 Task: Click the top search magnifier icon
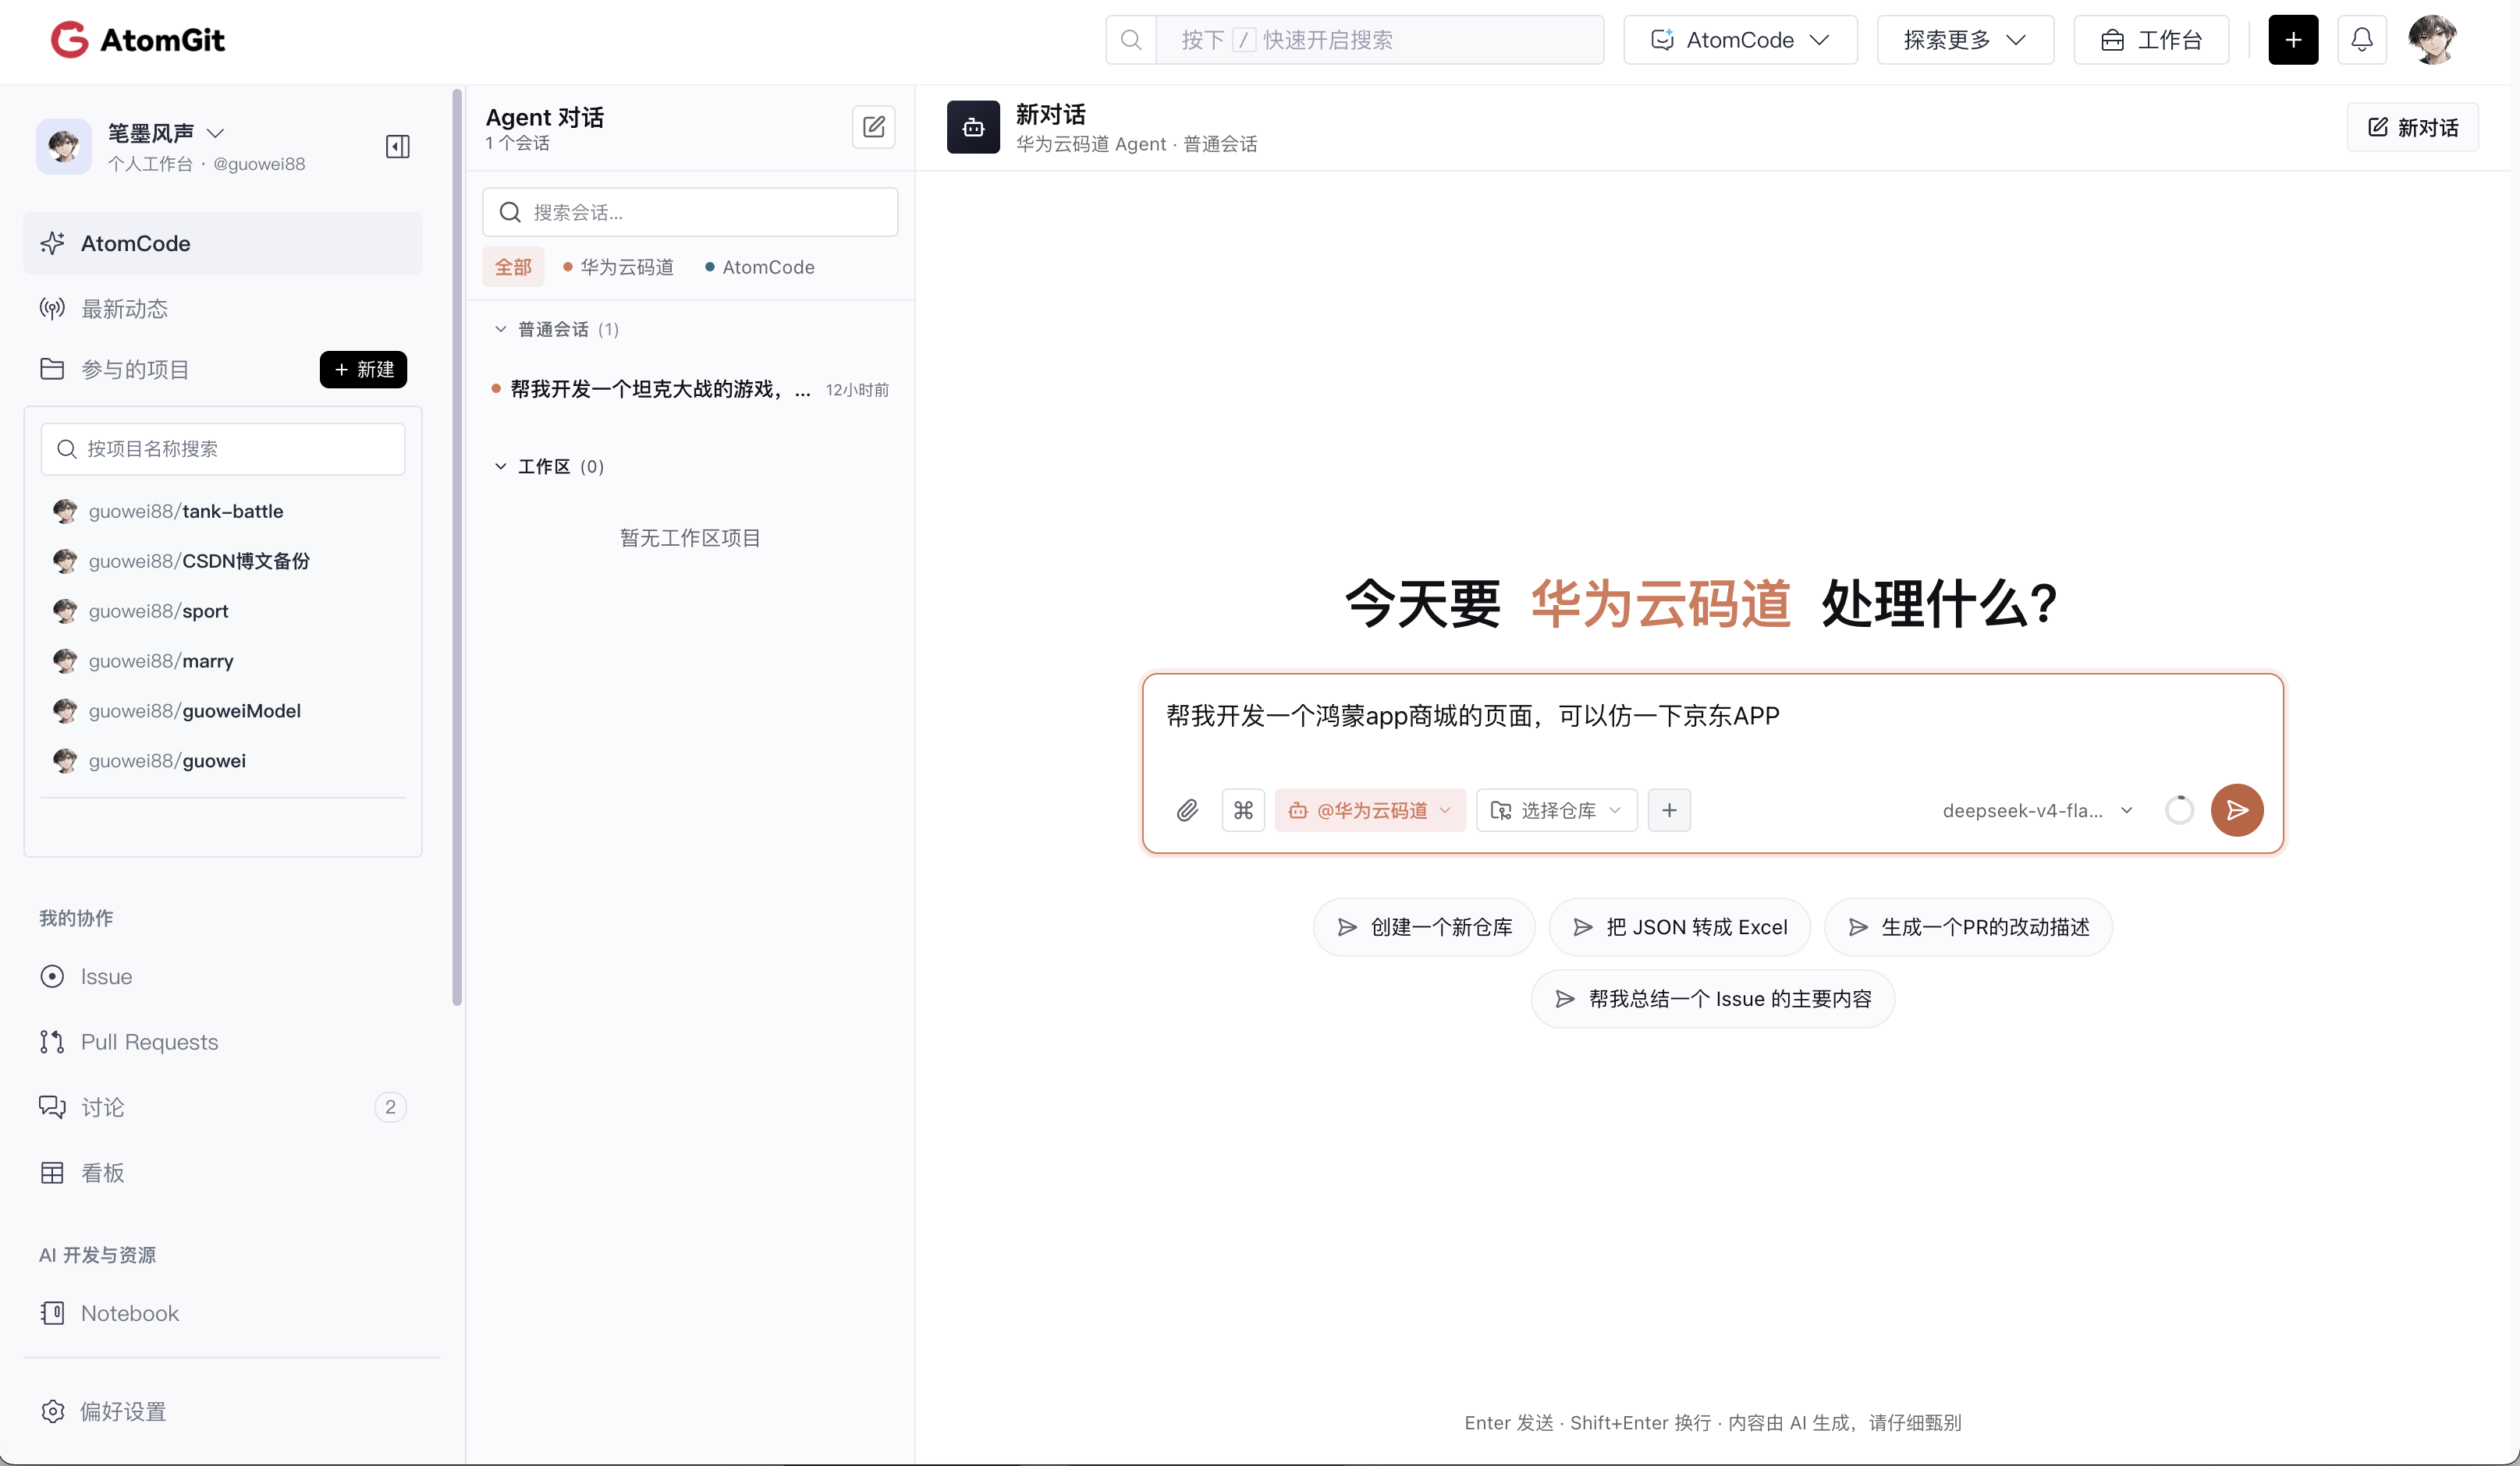[x=1131, y=40]
